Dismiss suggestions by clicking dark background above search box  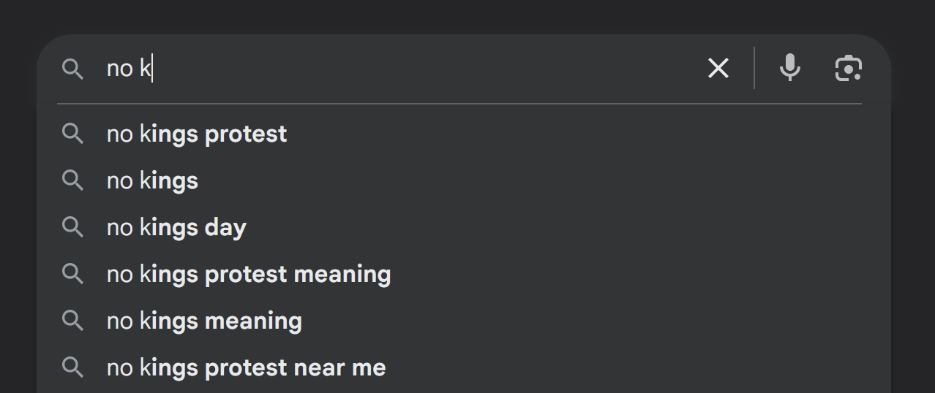[x=467, y=16]
